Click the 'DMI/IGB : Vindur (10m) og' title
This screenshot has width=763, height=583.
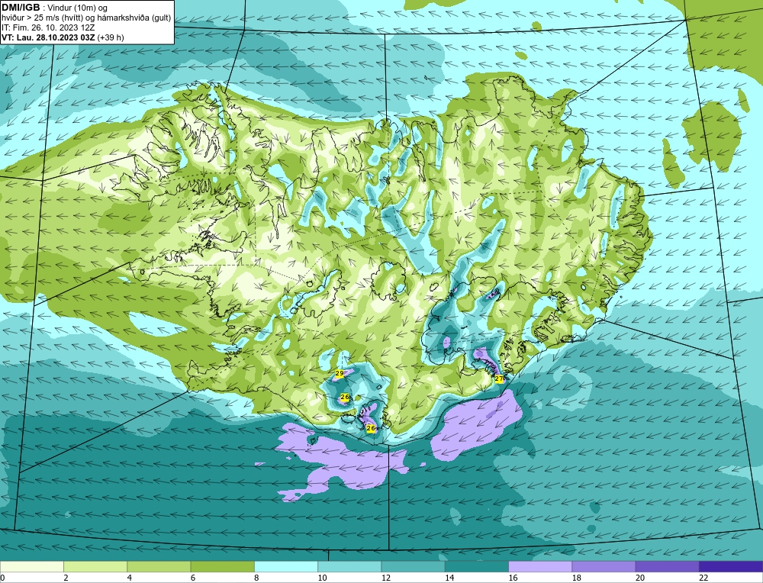click(x=55, y=8)
